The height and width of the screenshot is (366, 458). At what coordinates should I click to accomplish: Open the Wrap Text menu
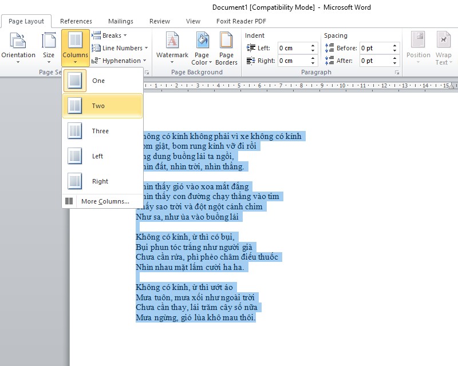coord(443,49)
